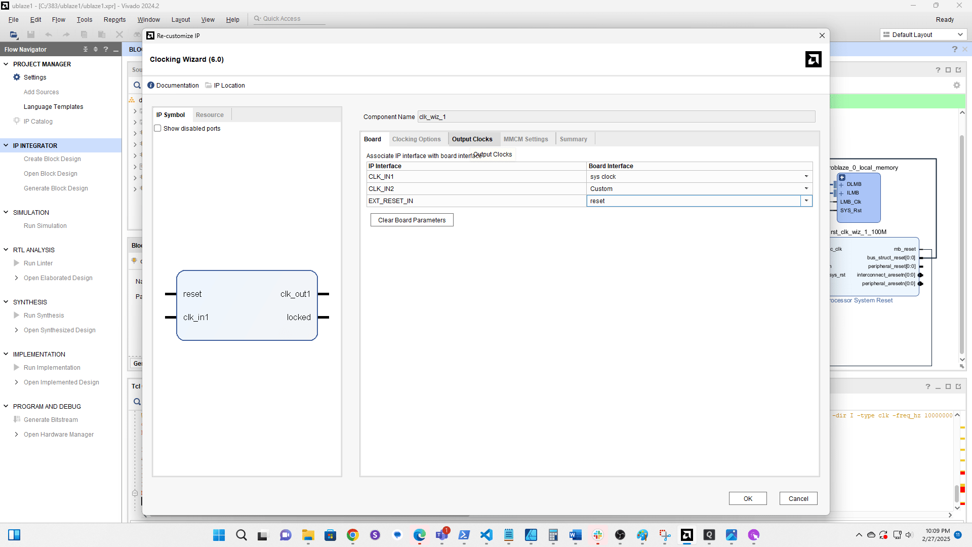Viewport: 972px width, 547px height.
Task: Click the open project toolbar icon
Action: coord(14,34)
